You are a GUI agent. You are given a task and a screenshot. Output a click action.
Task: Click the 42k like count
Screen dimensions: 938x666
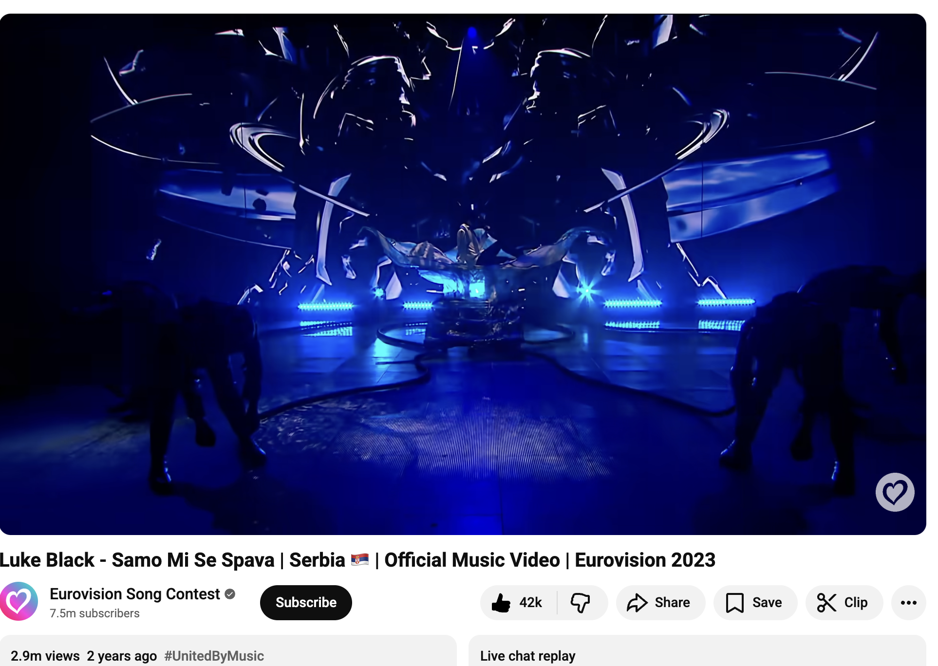(x=530, y=603)
